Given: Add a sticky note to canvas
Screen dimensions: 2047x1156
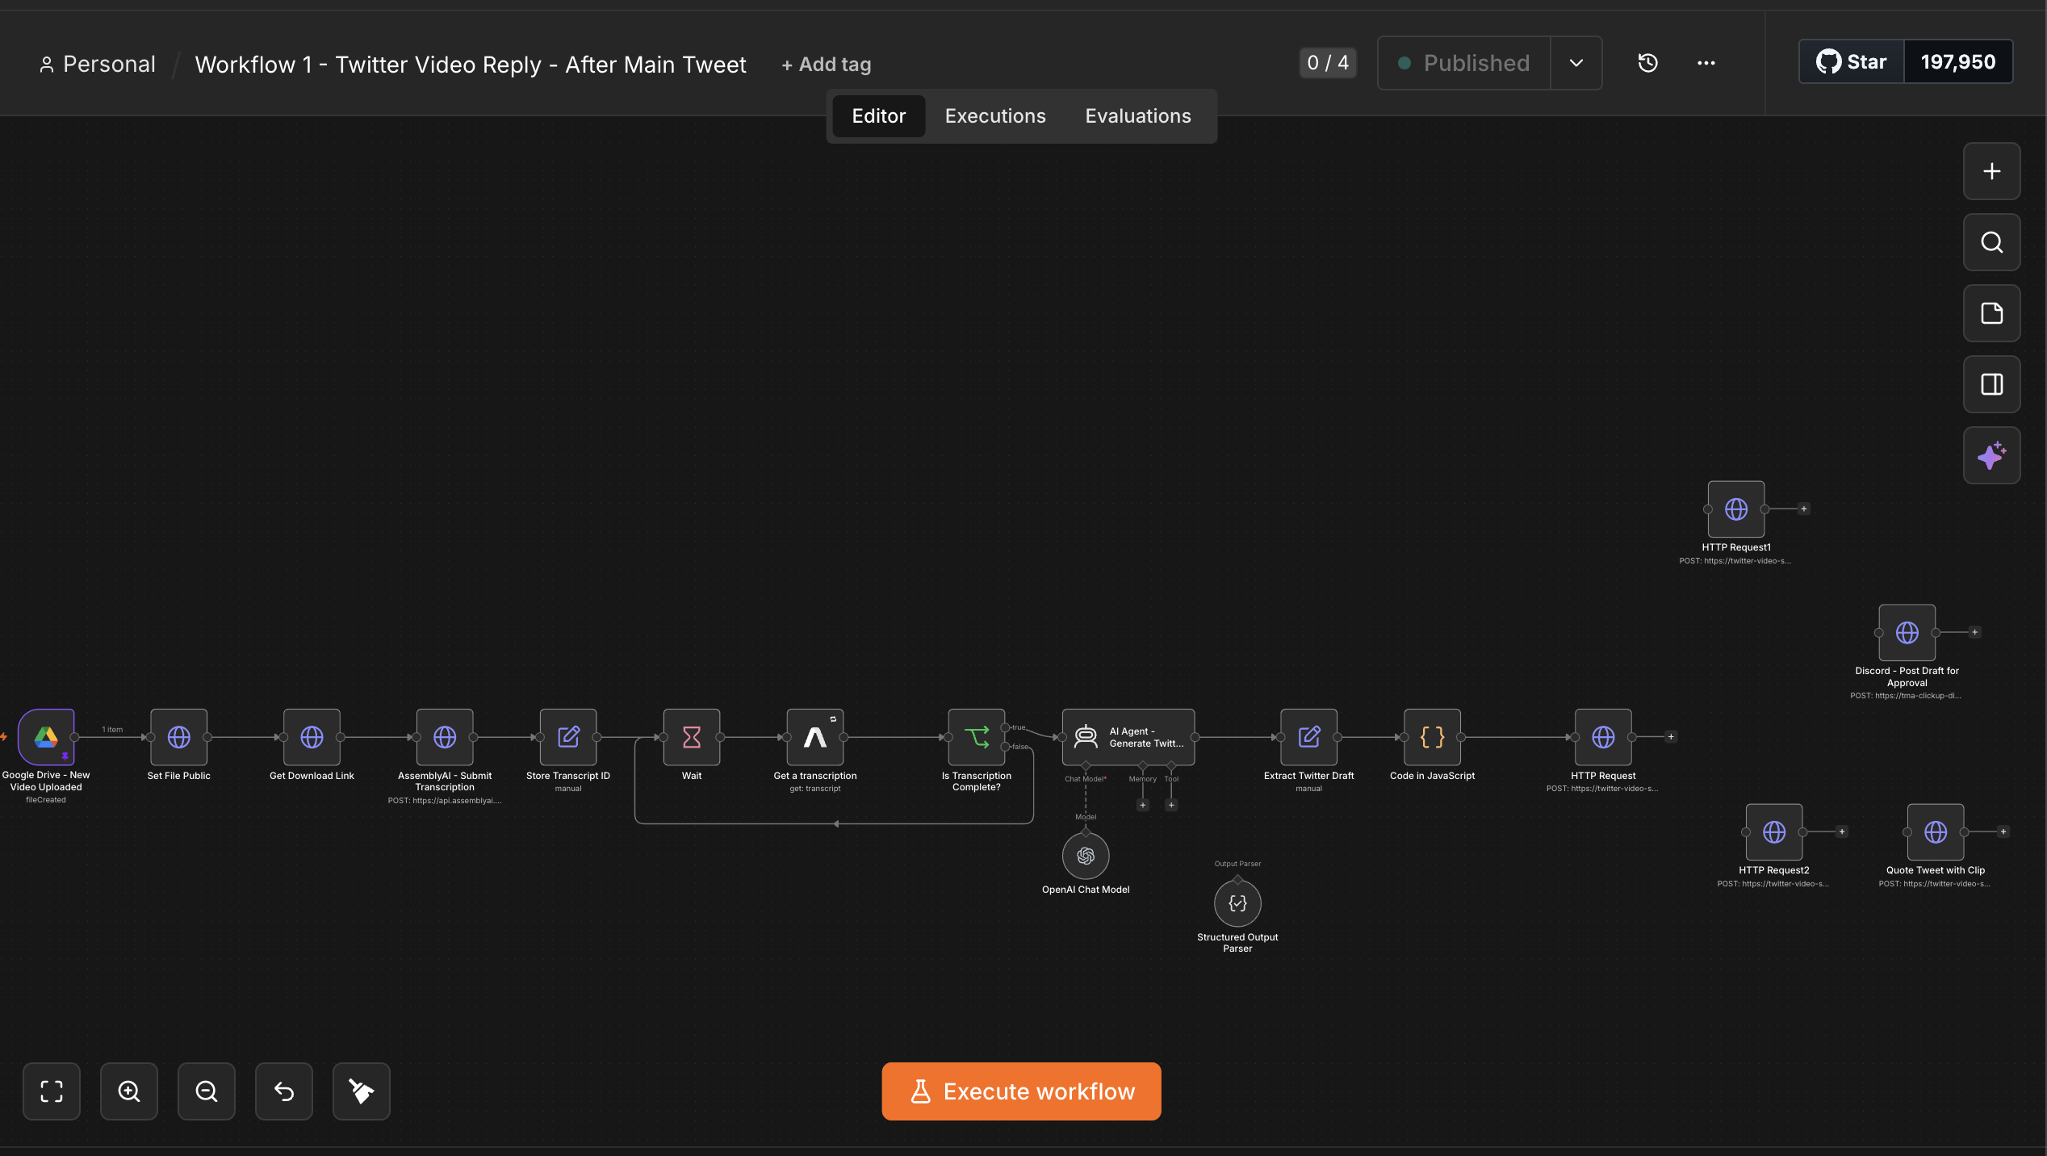Looking at the screenshot, I should [x=1992, y=313].
